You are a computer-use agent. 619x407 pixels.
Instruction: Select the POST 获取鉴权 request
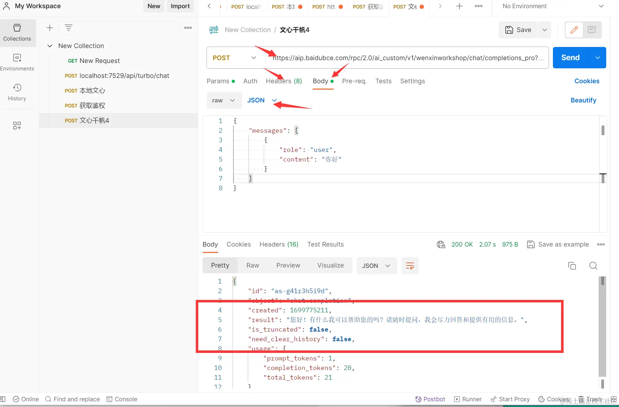(118, 106)
